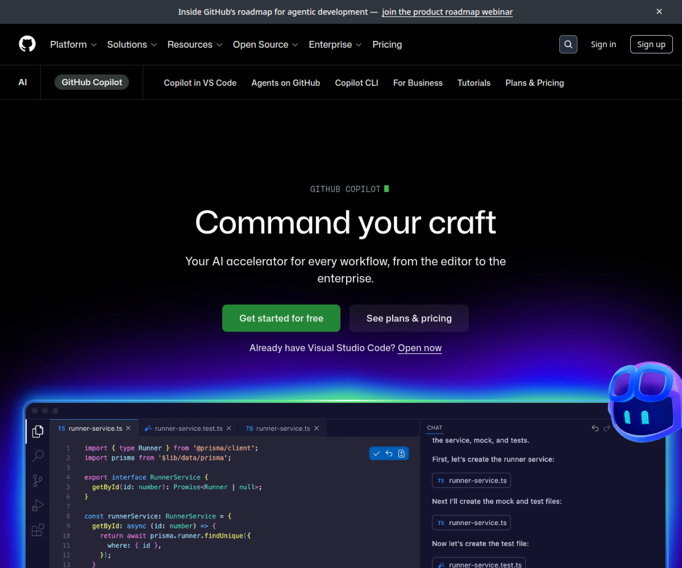The width and height of the screenshot is (682, 568).
Task: Open the Source Control view
Action: 38,481
